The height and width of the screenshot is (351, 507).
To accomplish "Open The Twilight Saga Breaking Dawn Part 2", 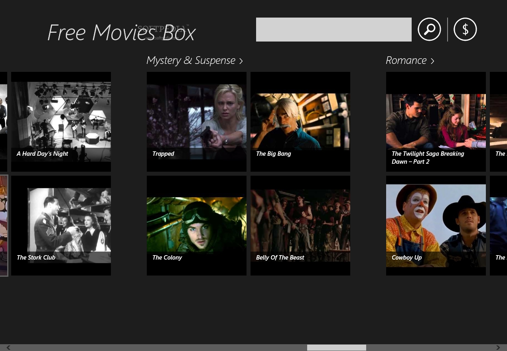I will pos(436,121).
